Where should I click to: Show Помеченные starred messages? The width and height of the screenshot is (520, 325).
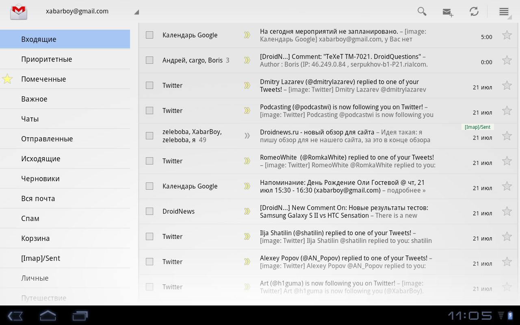[x=65, y=79]
